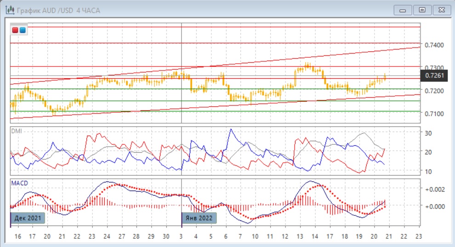Screen dimensions: 455x247
Task: Click the candlestick chart icon in the title bar
Action: 8,10
